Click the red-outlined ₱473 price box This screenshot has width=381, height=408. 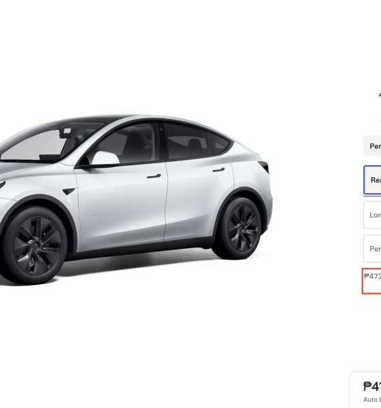[x=371, y=282]
